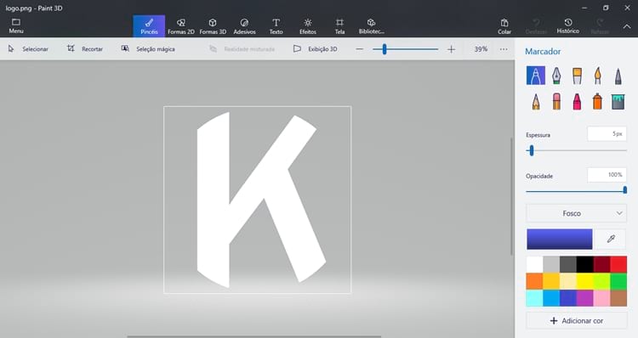
Task: Open the Tela canvas tab
Action: coord(339,26)
